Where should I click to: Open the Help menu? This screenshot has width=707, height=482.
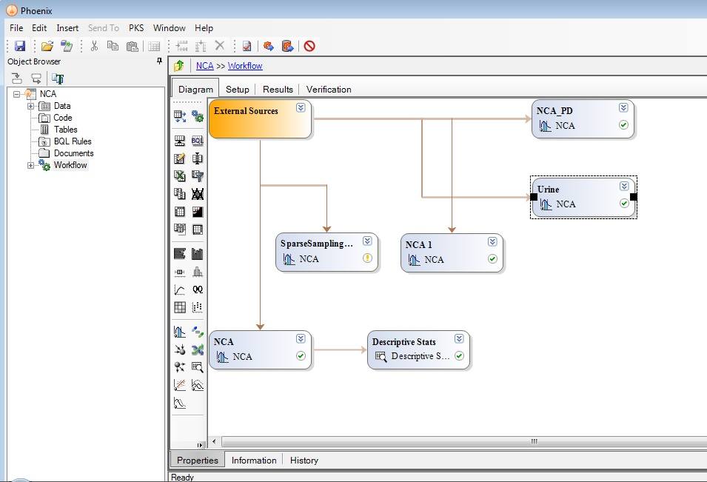(x=204, y=28)
